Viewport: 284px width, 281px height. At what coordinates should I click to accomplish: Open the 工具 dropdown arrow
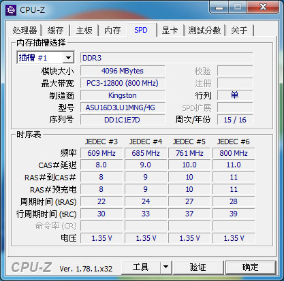pos(166,267)
